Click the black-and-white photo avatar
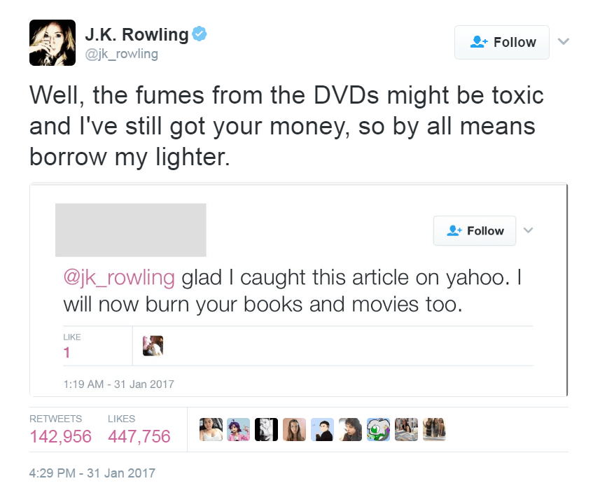This screenshot has width=607, height=495. tap(266, 430)
